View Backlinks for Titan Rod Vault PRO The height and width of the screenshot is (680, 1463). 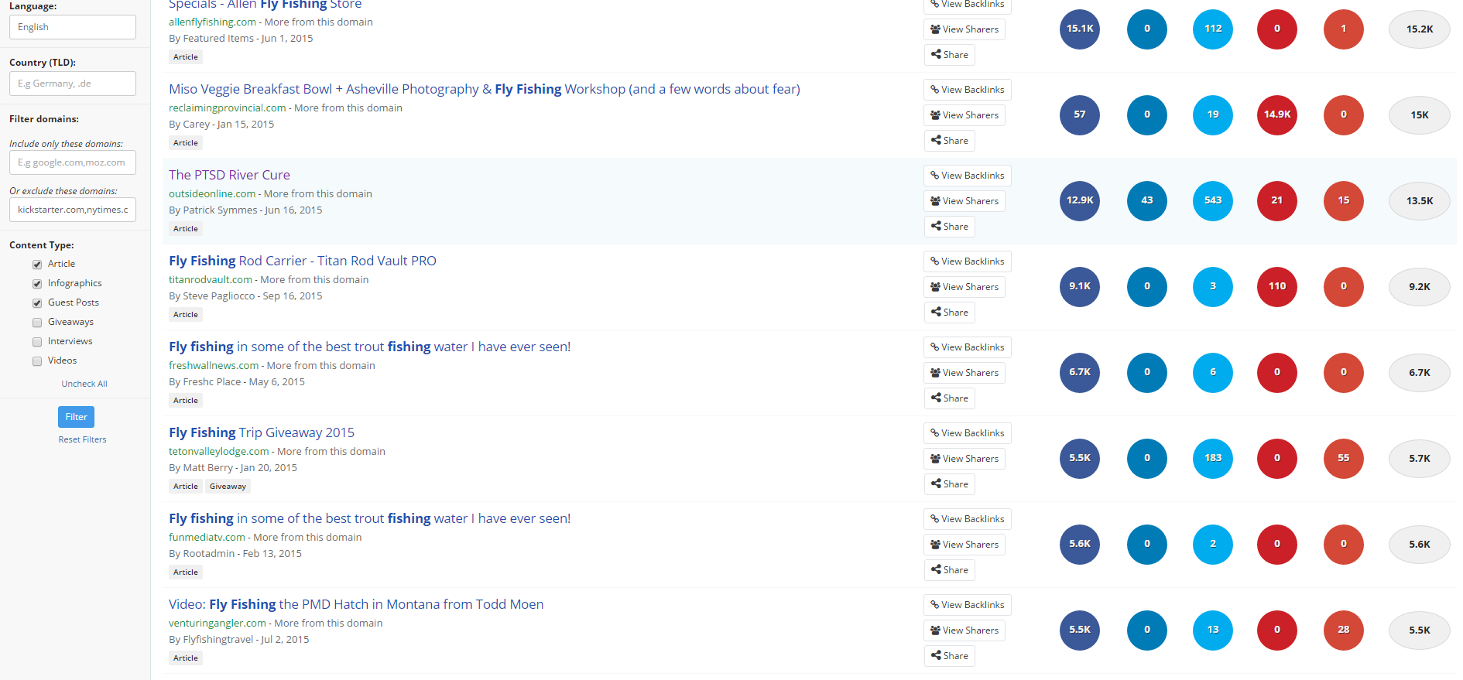(x=968, y=261)
